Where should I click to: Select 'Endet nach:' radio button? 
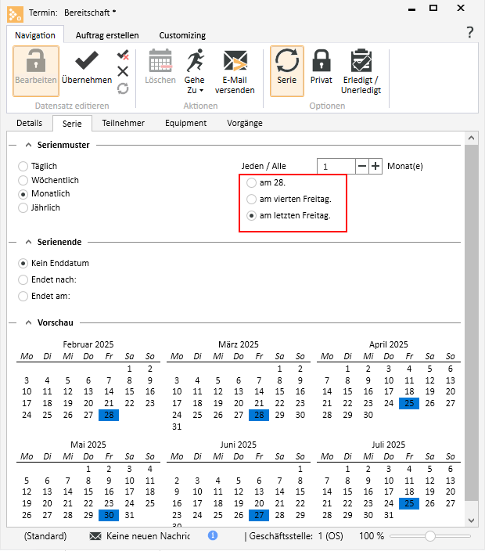pyautogui.click(x=23, y=279)
